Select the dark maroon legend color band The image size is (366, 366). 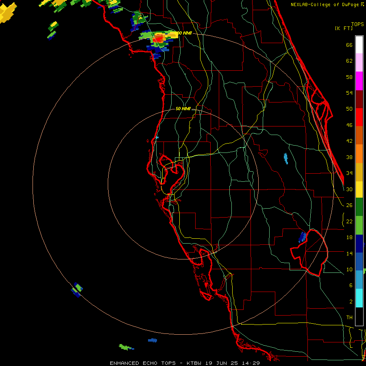[359, 99]
